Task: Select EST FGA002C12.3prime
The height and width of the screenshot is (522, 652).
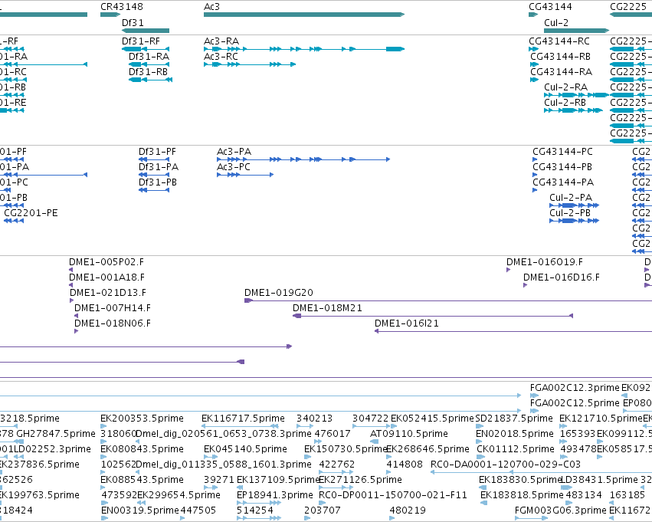Action: coord(575,388)
